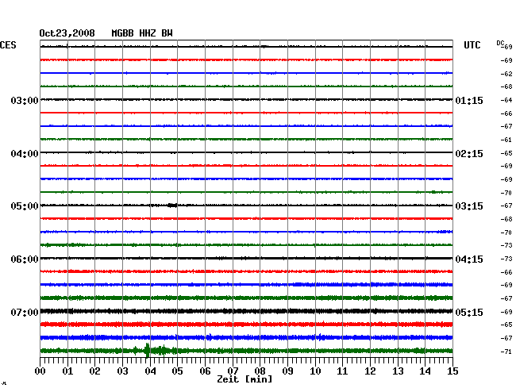Select the 07:00 CES time label
Screen dimensions: 516x392
coord(25,312)
